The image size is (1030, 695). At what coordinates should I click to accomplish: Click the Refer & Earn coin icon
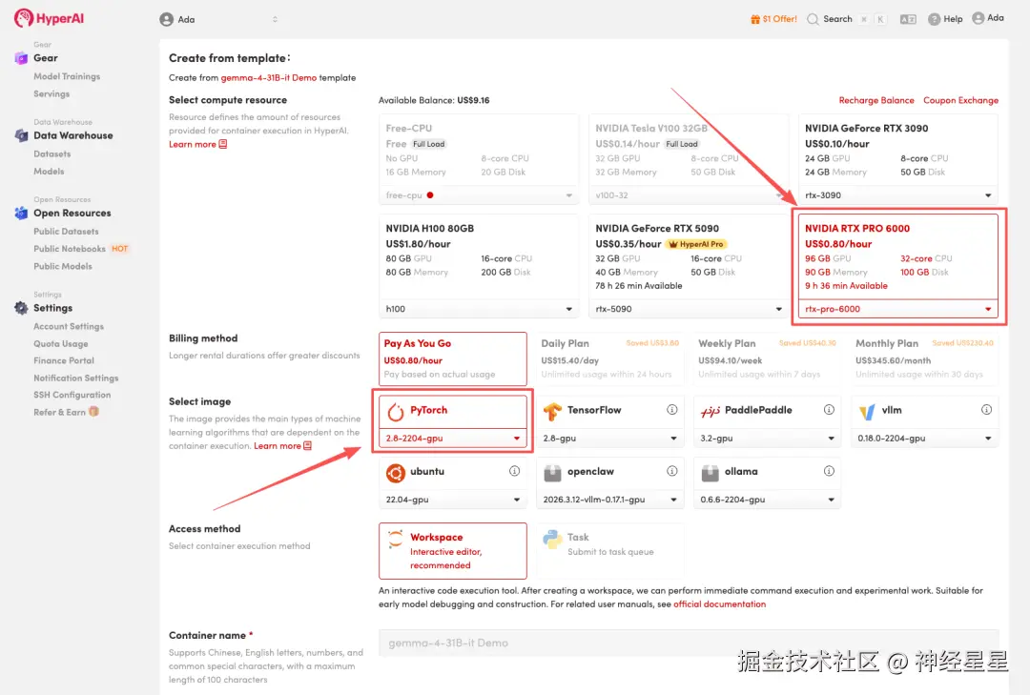(93, 411)
